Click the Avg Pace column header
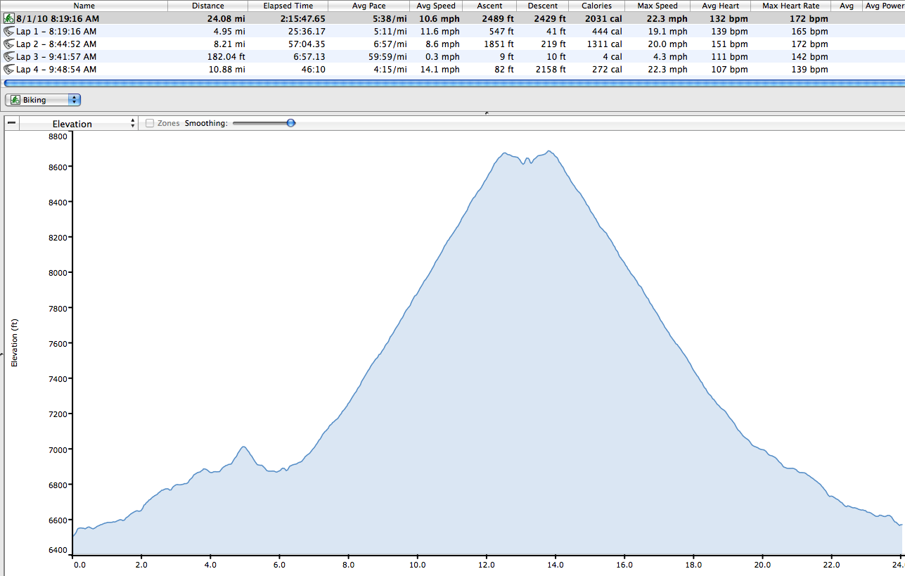This screenshot has height=576, width=905. pos(368,6)
